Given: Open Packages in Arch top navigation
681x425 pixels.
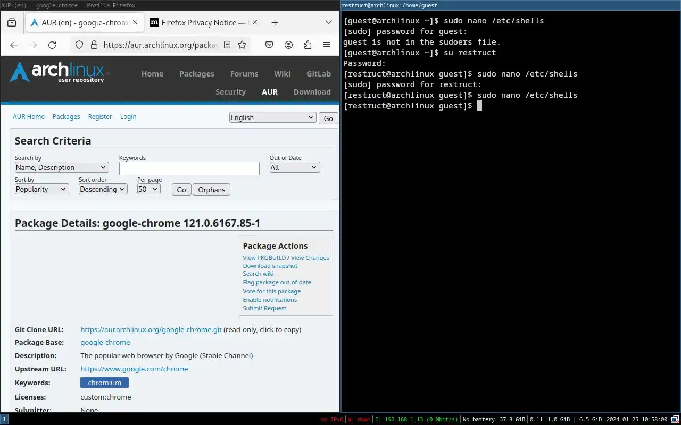Looking at the screenshot, I should (197, 74).
